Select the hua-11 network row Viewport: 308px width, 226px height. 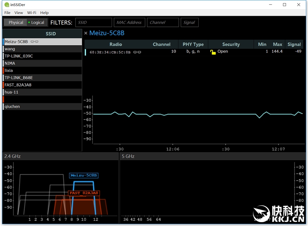pos(42,92)
